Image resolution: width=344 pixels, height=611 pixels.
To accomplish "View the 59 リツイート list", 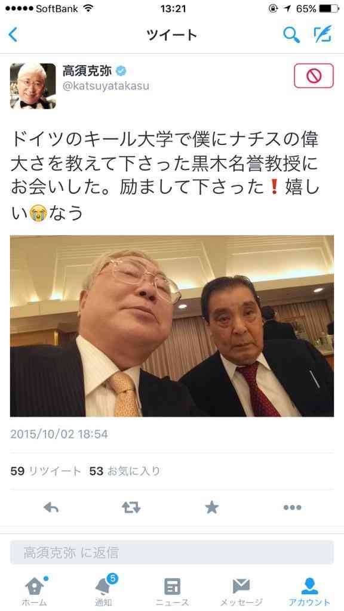I will [45, 471].
